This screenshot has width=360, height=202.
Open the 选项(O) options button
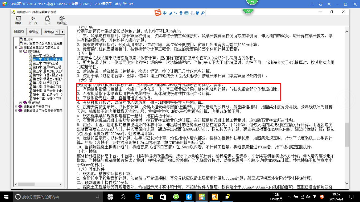(62, 20)
